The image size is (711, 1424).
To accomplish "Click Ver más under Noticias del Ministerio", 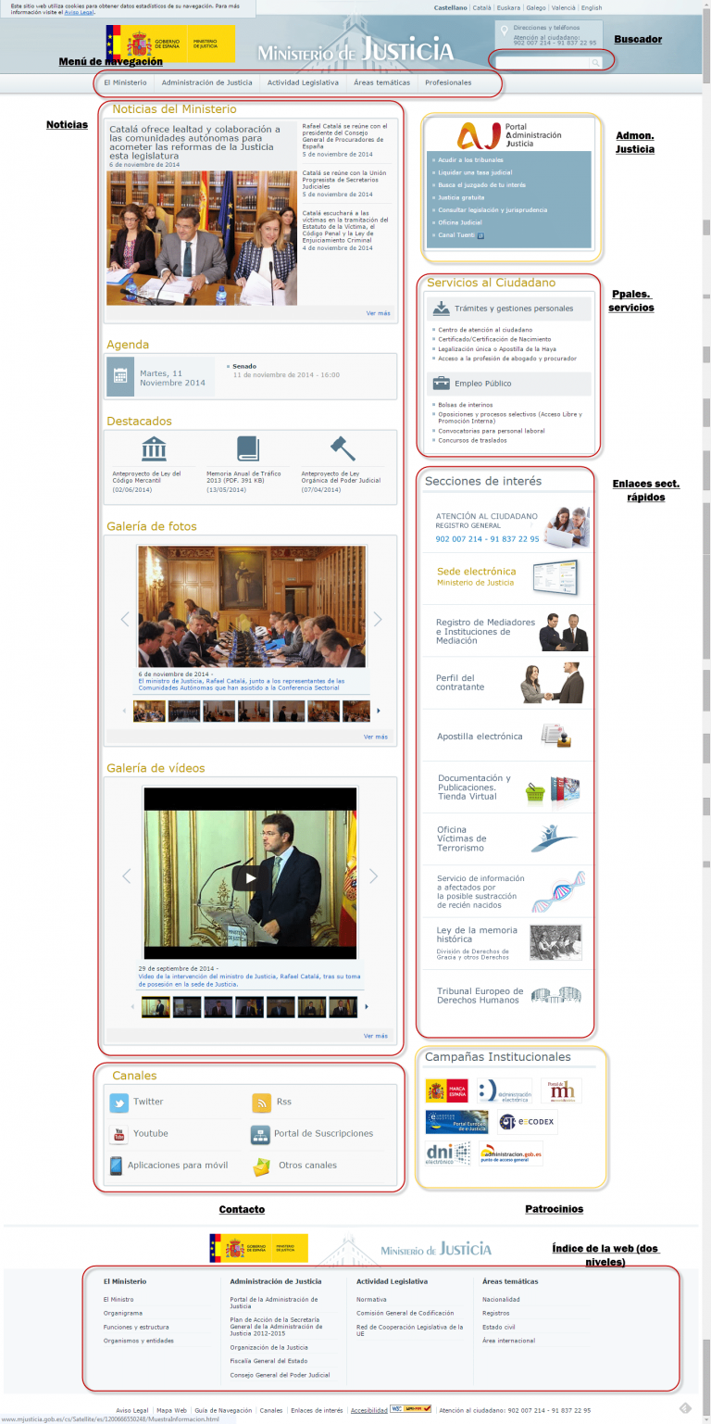I will pos(378,313).
